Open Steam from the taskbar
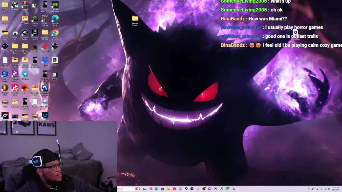This screenshot has height=192, width=342. [x=186, y=189]
